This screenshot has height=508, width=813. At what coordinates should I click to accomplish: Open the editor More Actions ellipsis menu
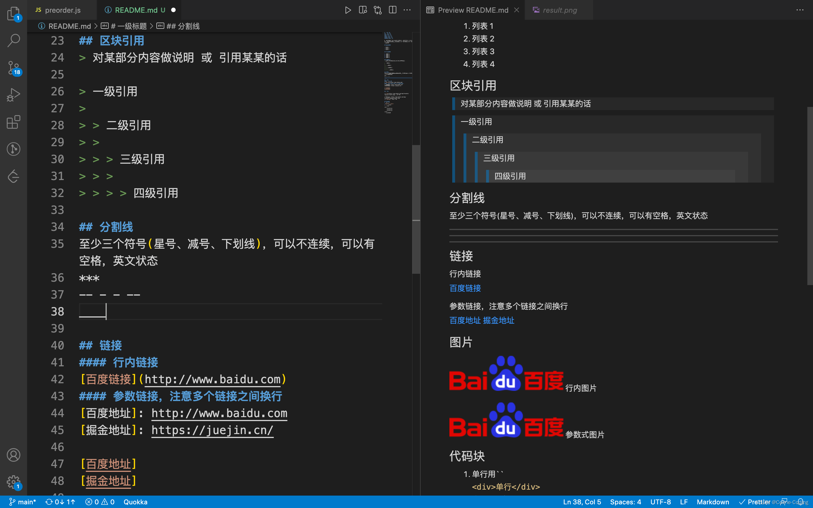407,10
